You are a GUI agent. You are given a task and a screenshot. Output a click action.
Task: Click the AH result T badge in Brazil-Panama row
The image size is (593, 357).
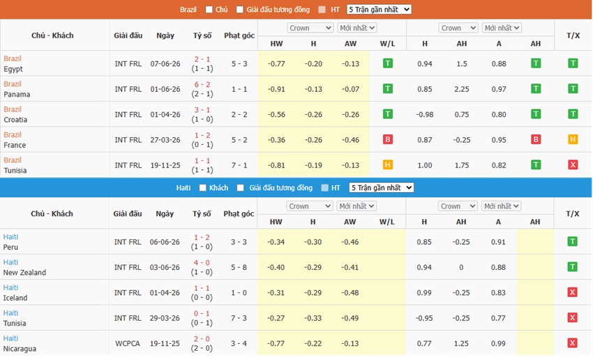coord(536,88)
